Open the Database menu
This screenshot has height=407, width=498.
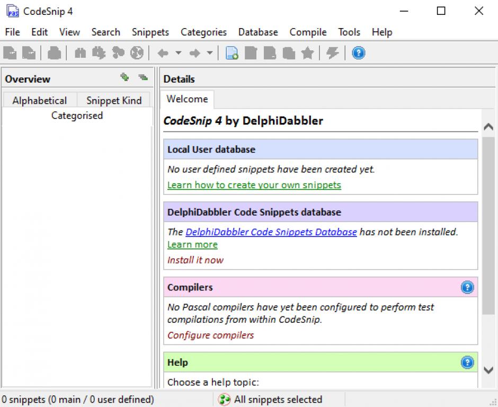[x=258, y=32]
